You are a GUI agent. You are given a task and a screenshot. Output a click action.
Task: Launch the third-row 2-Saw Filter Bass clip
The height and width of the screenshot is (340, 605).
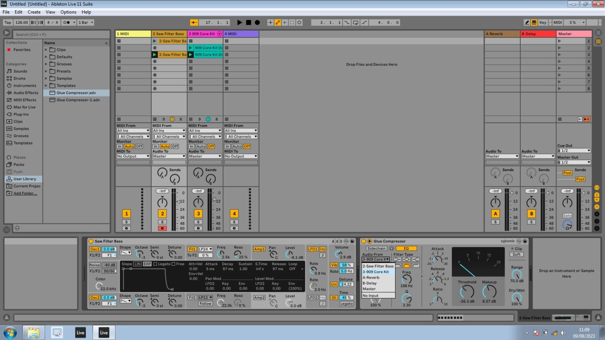(154, 55)
